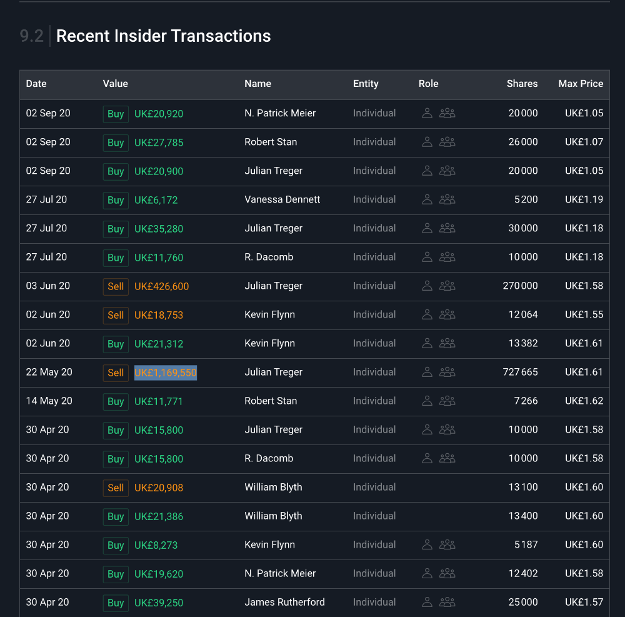
Task: Click the person icon in N. Patrick Meier's 02 Sep row
Action: 427,113
